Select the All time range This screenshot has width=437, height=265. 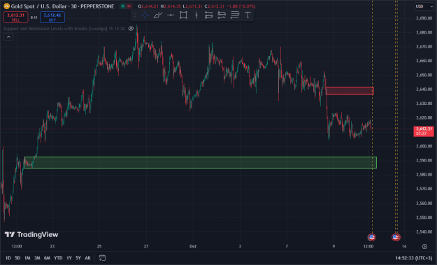pos(87,258)
